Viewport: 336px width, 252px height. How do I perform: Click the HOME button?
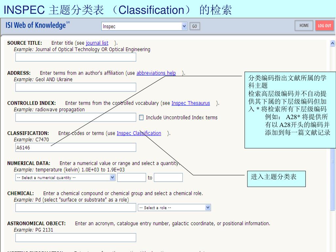[x=304, y=26]
